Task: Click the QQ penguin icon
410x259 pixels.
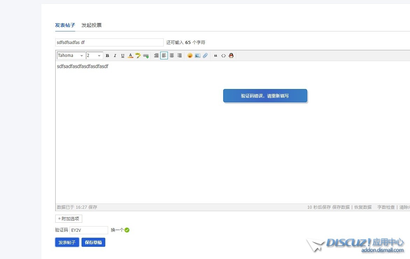Action: point(231,56)
